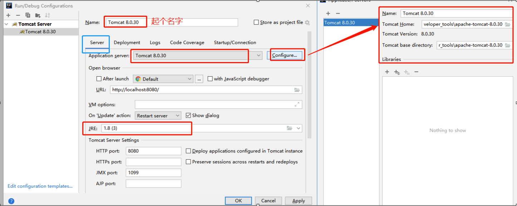Remove application server in Application Servers window

point(338,13)
